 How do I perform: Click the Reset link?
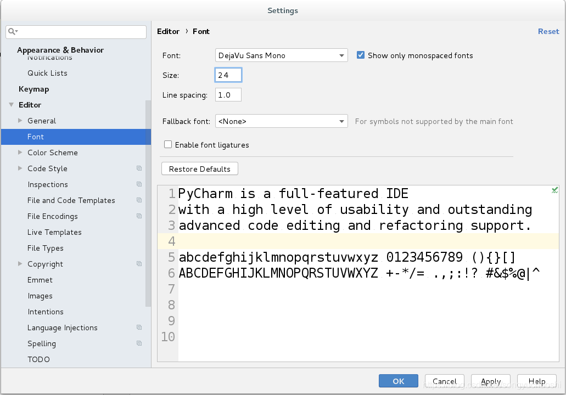[548, 31]
